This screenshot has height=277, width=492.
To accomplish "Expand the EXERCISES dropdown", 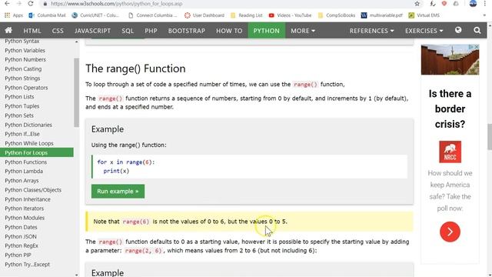I will [424, 31].
